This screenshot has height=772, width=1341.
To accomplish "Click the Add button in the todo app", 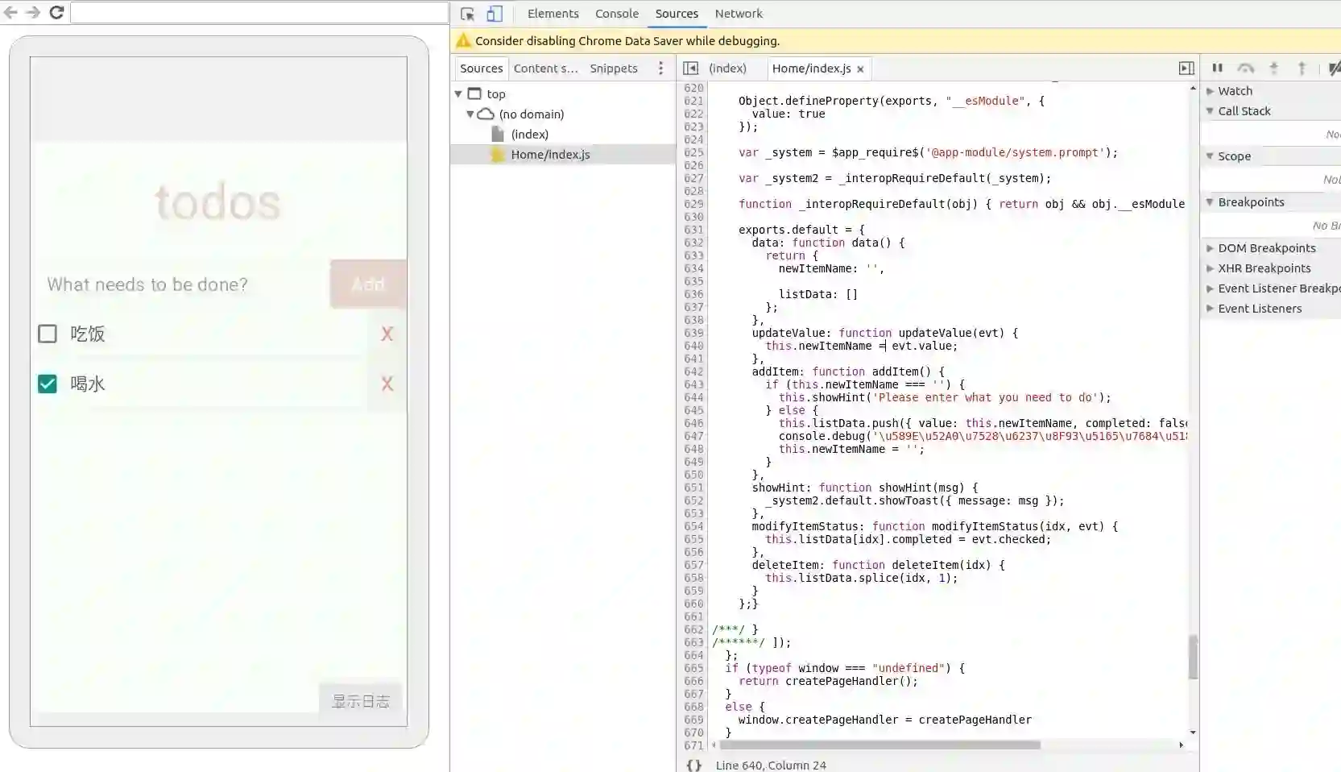I will point(368,284).
